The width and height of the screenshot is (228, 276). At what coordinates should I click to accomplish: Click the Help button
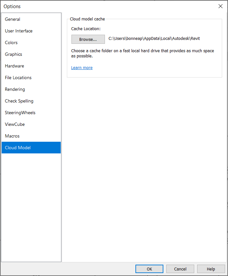pyautogui.click(x=211, y=269)
